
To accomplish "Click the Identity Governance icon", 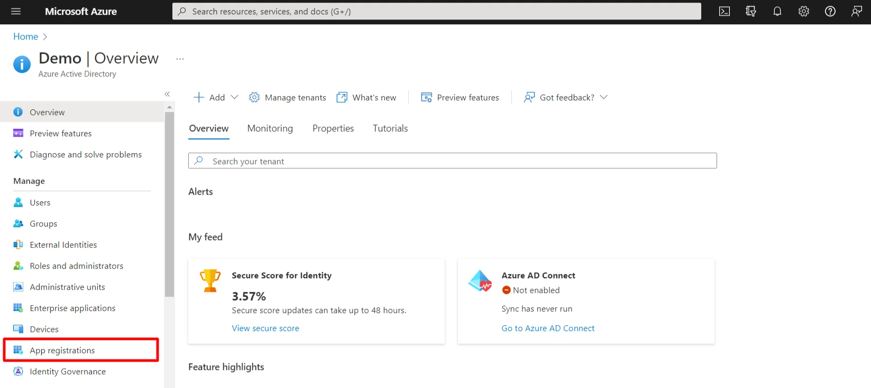I will tap(18, 371).
